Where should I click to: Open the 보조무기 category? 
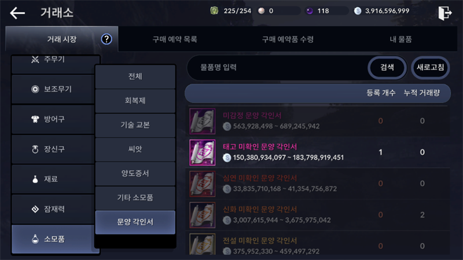53,89
